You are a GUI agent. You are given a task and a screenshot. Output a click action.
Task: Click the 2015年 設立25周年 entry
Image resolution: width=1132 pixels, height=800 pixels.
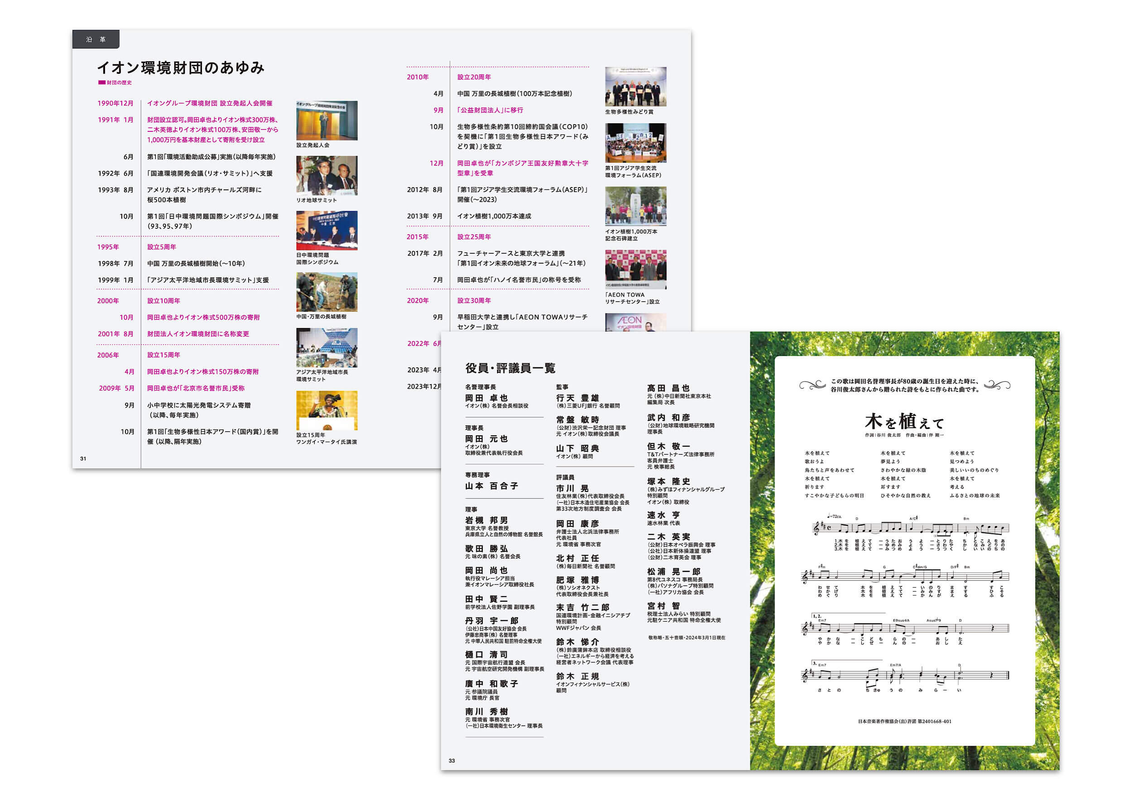click(x=474, y=237)
